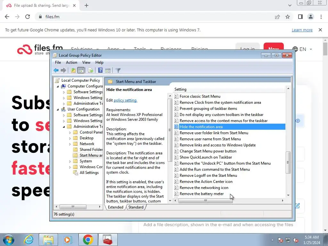
Task: Open the Help menu
Action: pos(99,62)
